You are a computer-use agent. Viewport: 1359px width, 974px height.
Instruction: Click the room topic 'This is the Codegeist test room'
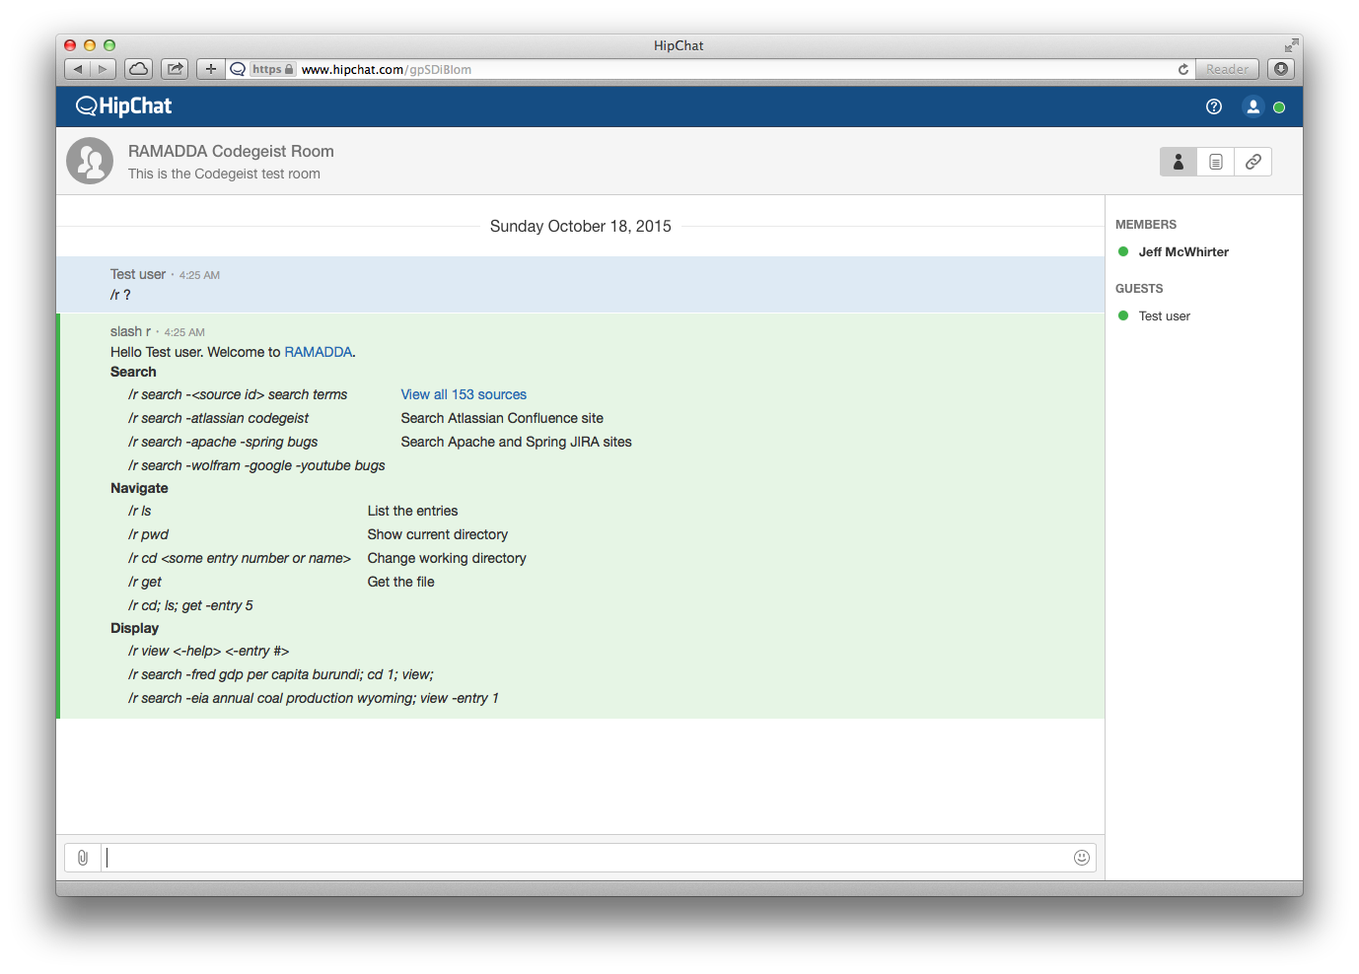tap(224, 174)
